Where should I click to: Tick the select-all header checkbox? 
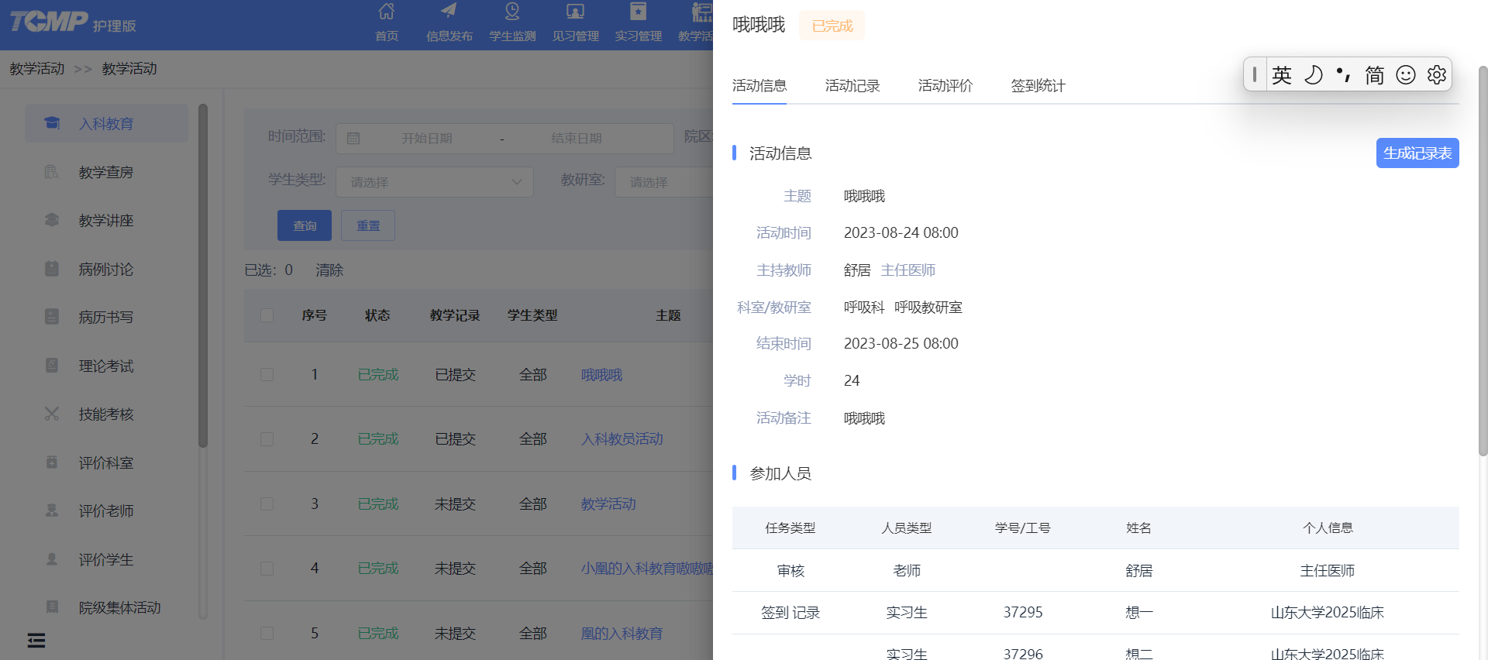[x=267, y=315]
